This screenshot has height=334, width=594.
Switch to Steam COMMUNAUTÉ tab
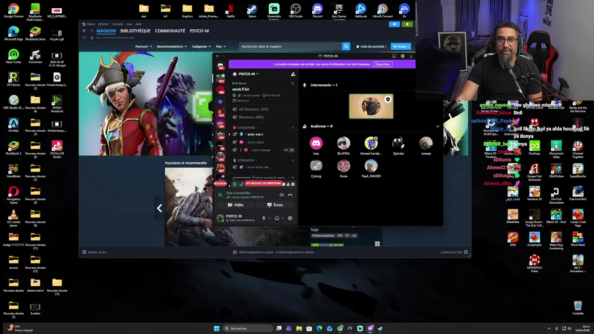[170, 31]
